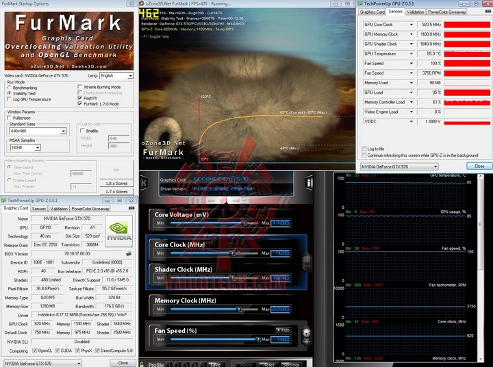Enable Xtreme Burning Mode checkbox
493x367 pixels.
point(79,88)
